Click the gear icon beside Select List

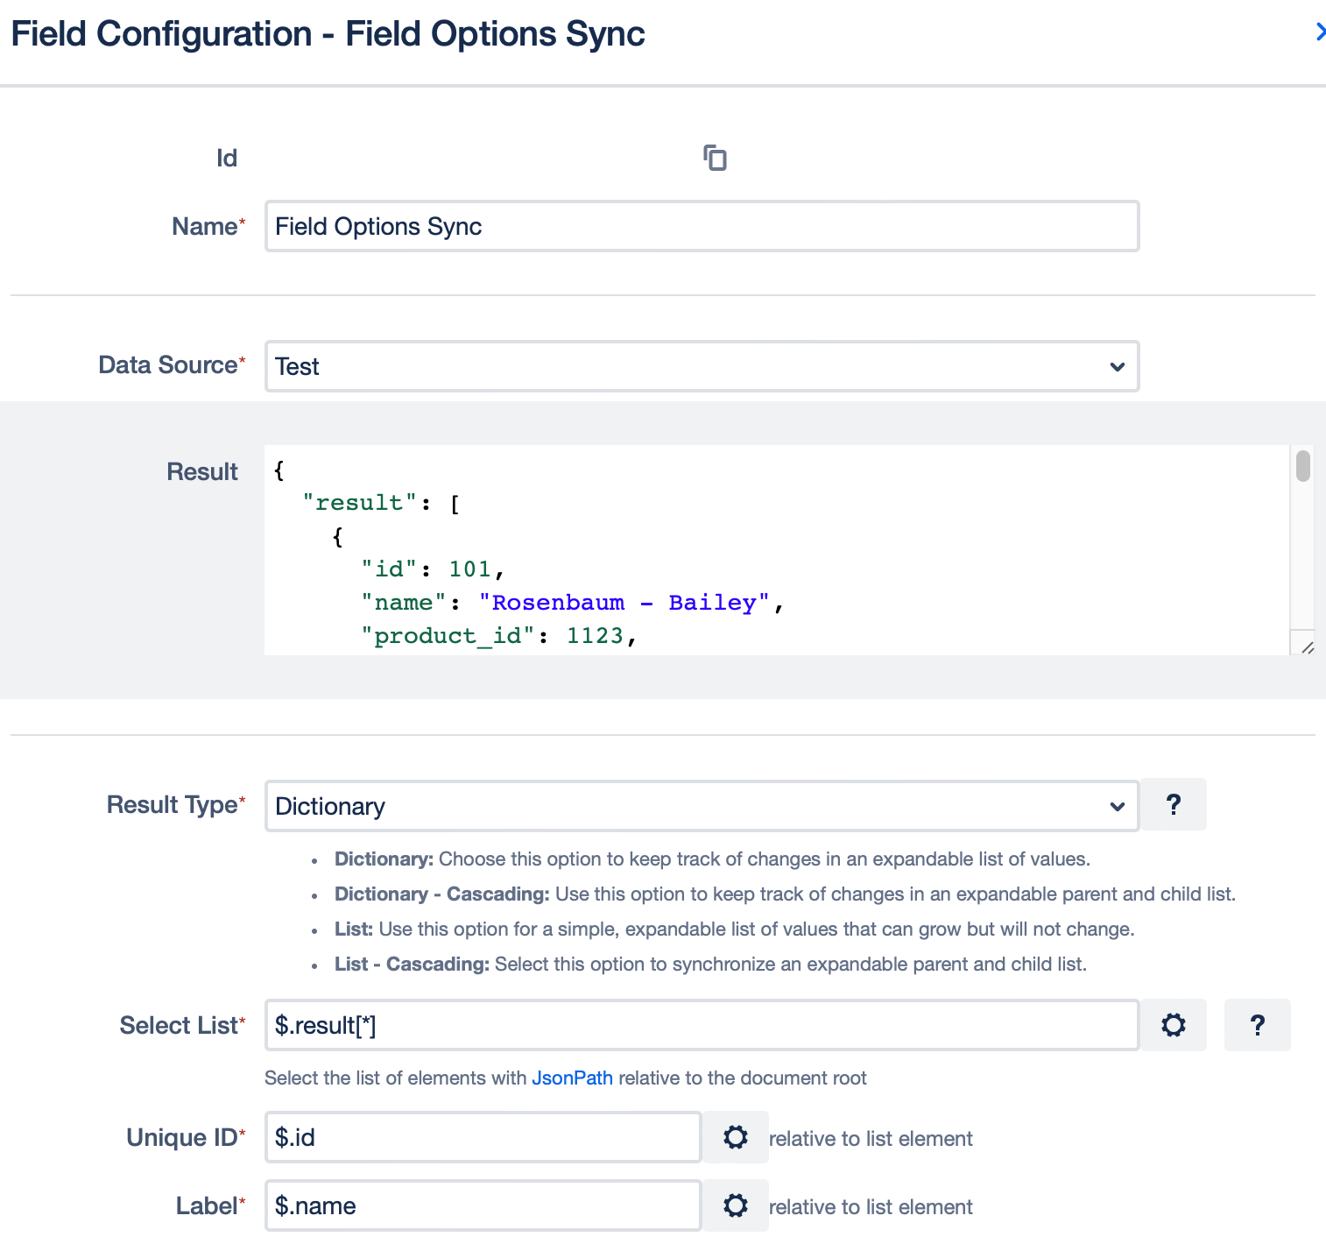click(1174, 1025)
